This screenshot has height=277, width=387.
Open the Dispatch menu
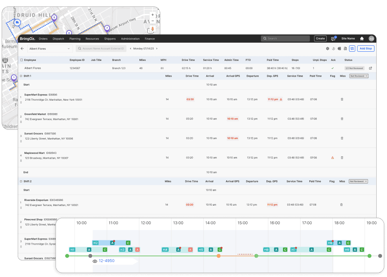[58, 39]
